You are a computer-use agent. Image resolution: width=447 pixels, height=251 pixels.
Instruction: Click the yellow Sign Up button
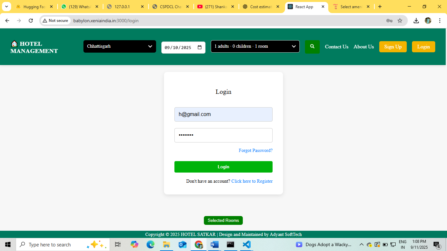tap(393, 47)
